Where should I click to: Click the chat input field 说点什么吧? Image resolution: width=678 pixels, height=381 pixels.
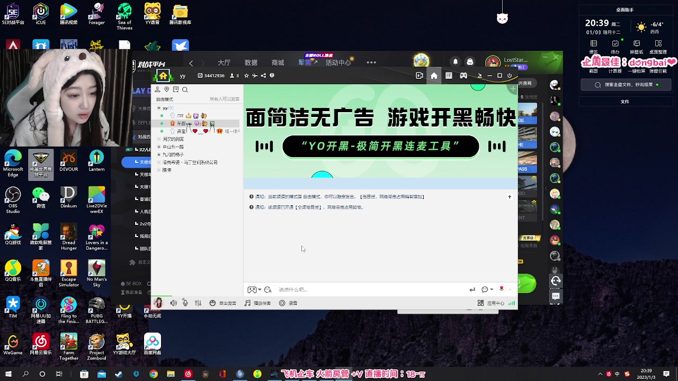coord(371,289)
